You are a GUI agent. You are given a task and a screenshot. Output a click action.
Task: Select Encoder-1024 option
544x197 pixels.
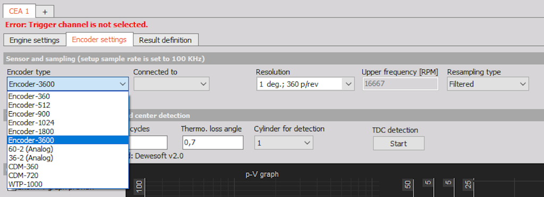click(x=67, y=123)
